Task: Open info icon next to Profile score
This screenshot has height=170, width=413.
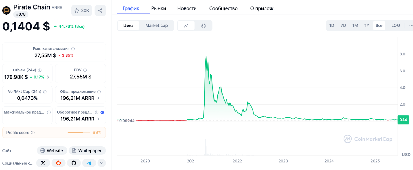Action: [33, 133]
